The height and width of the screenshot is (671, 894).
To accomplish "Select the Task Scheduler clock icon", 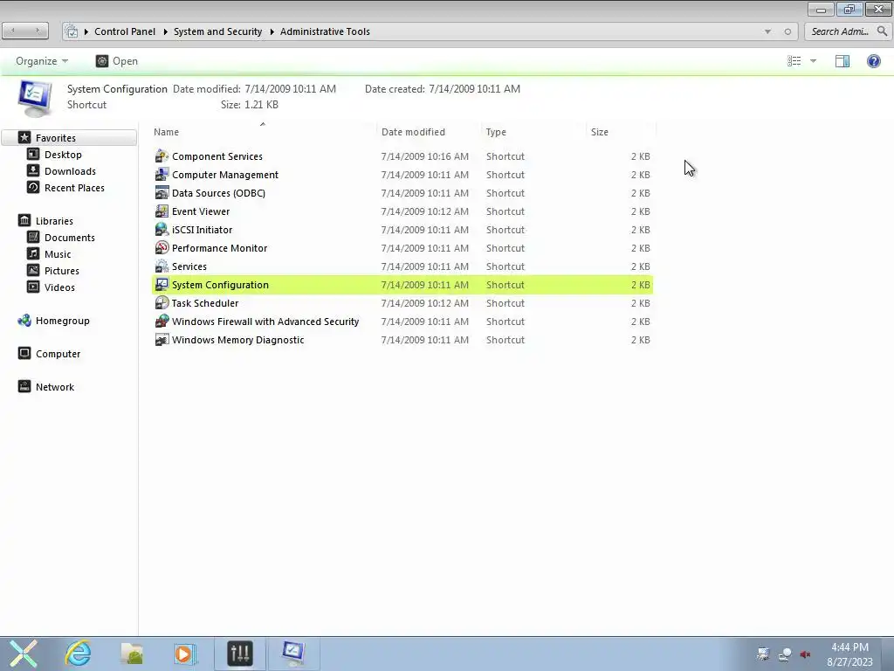I will pos(162,303).
